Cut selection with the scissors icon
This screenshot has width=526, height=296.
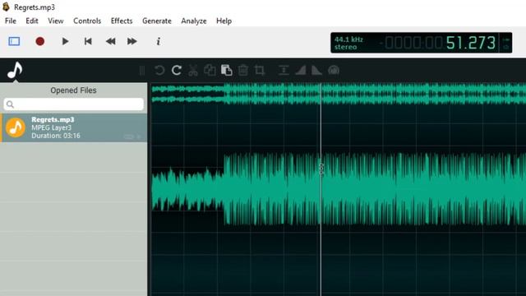(x=193, y=70)
